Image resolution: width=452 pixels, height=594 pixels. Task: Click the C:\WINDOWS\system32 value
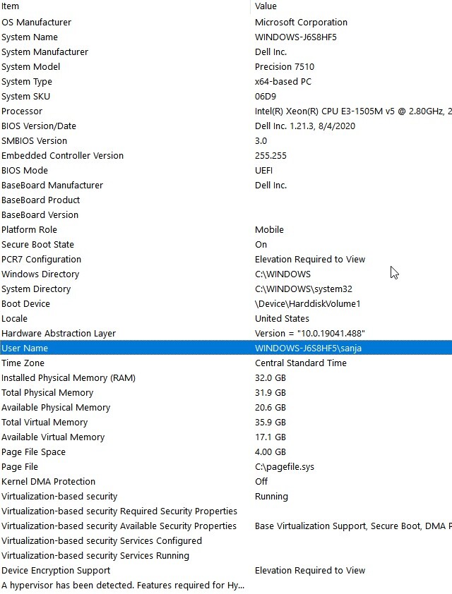pos(304,289)
